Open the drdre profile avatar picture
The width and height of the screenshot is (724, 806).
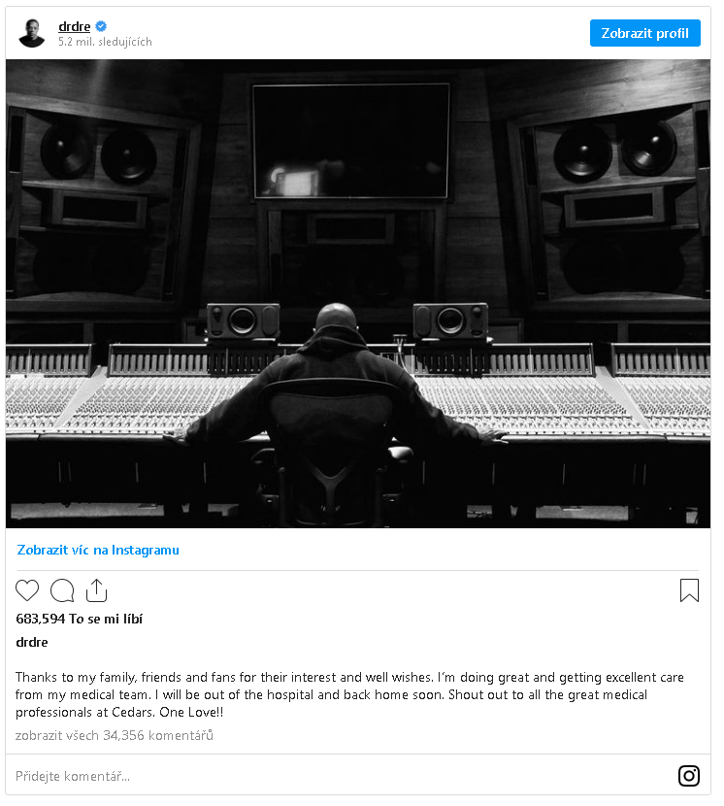click(x=32, y=33)
